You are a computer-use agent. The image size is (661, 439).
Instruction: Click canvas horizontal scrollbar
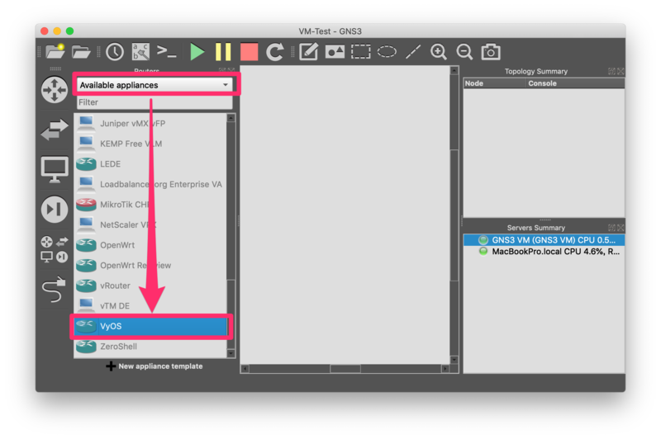pyautogui.click(x=345, y=369)
